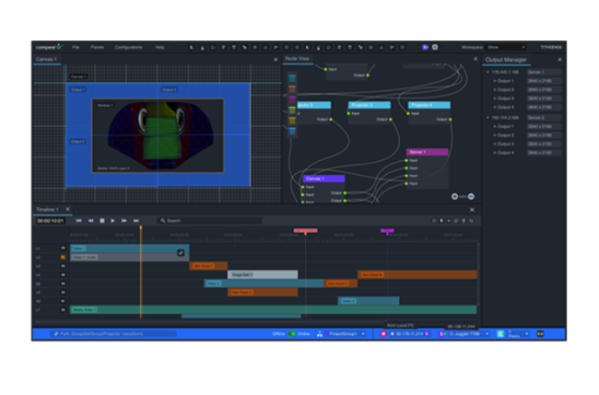Click the orange playhead handle
This screenshot has height=395, width=599.
tap(141, 227)
